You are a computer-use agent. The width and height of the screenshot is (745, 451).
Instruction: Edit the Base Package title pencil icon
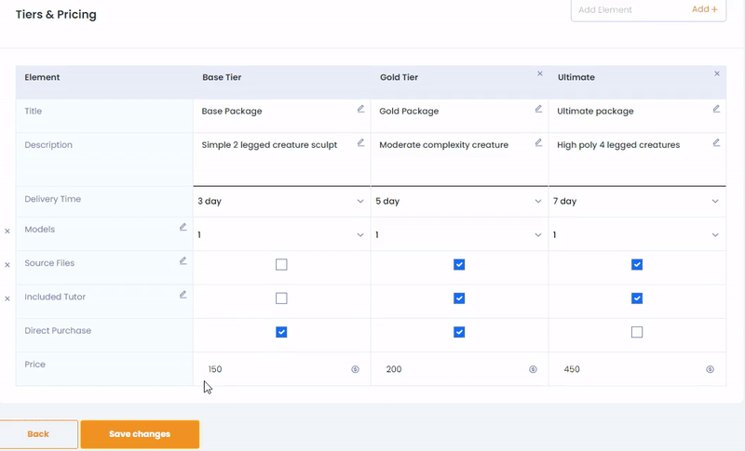point(360,109)
